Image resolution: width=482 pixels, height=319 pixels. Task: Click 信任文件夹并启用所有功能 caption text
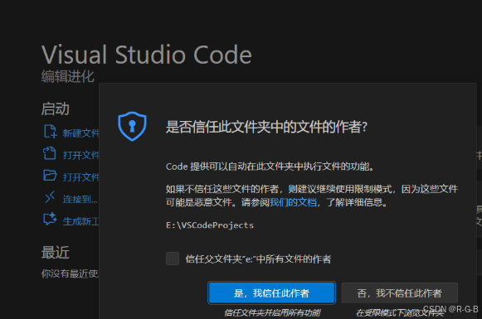(x=272, y=313)
